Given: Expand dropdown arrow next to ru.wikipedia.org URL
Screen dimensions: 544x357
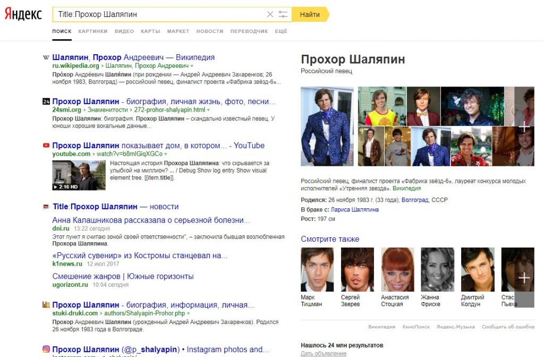Looking at the screenshot, I should [x=192, y=66].
